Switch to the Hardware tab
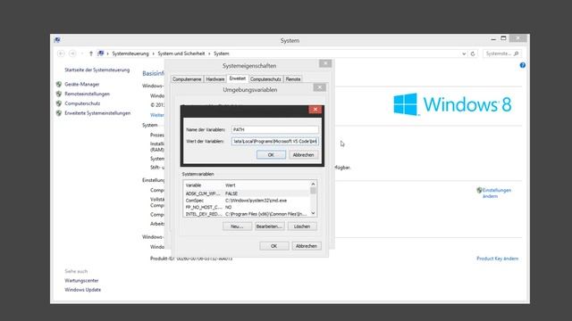 coord(214,79)
